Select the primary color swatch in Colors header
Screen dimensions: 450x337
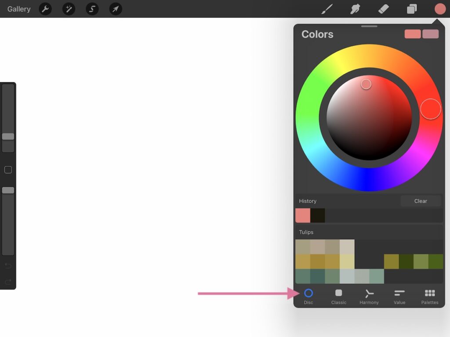(413, 34)
